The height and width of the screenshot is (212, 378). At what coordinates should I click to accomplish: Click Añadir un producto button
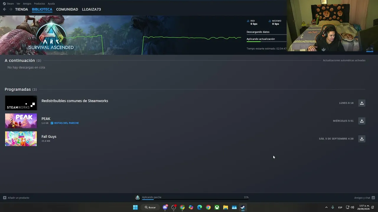(x=16, y=198)
